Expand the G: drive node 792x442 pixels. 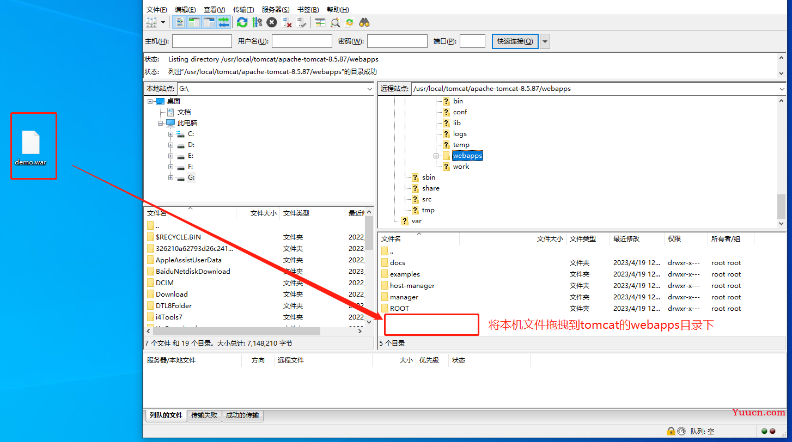click(171, 177)
